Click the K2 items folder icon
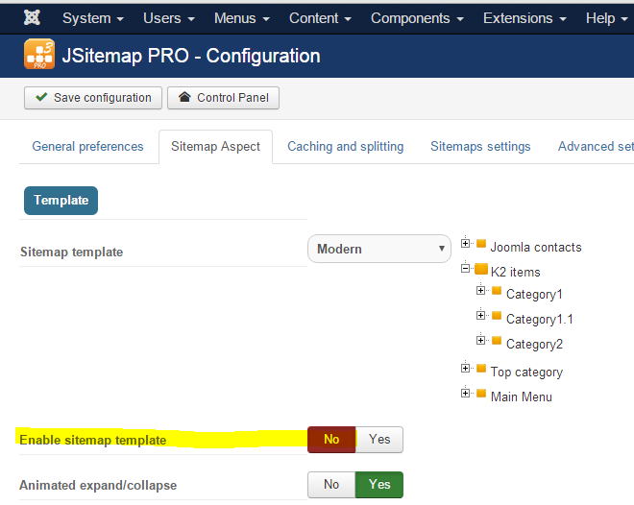This screenshot has height=505, width=634. point(481,269)
